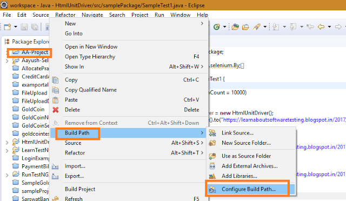Click the yellow Back arrow toolbar icon
Viewport: 346px width, 201px height.
(x=321, y=27)
